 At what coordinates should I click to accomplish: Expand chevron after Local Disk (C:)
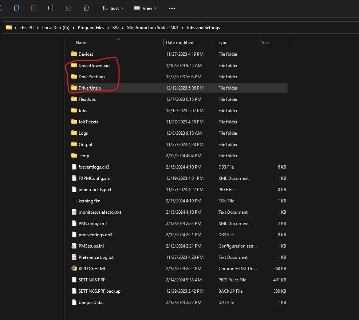(x=74, y=28)
